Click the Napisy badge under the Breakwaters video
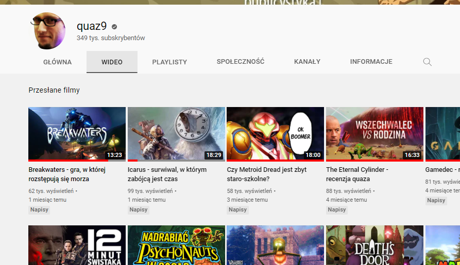This screenshot has height=265, width=460. coord(39,209)
